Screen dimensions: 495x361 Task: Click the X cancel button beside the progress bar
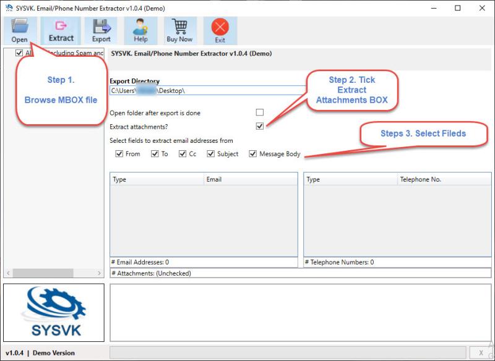click(x=481, y=352)
